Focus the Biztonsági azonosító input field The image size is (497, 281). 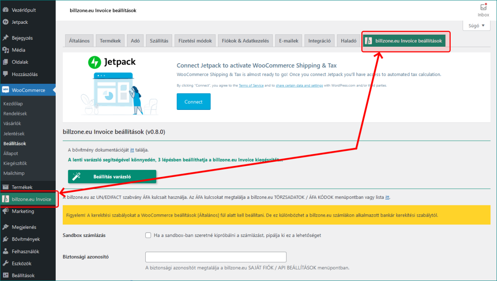216,257
